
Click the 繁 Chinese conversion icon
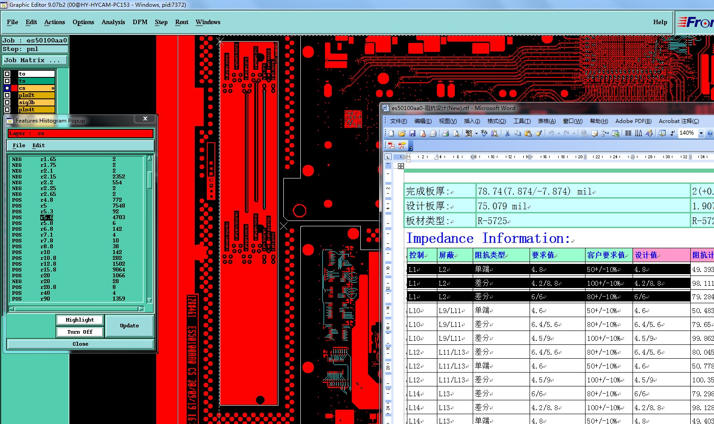tap(469, 133)
